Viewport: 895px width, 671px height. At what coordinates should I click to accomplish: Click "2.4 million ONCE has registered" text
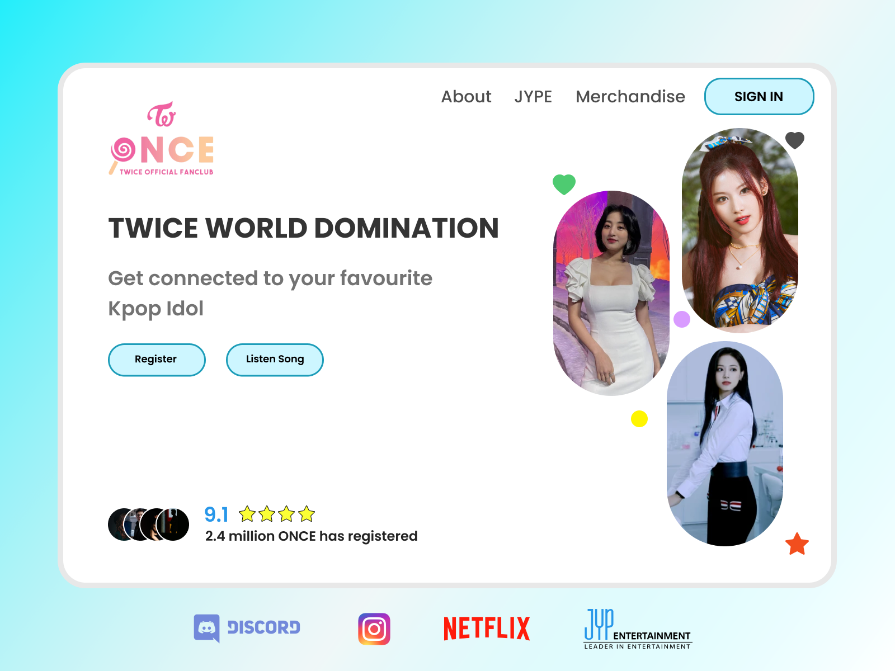point(312,536)
